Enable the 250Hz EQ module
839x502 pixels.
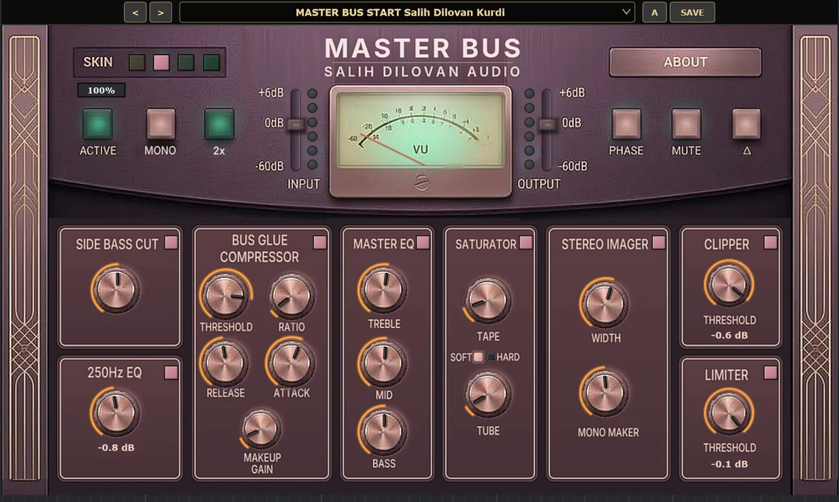tap(171, 373)
